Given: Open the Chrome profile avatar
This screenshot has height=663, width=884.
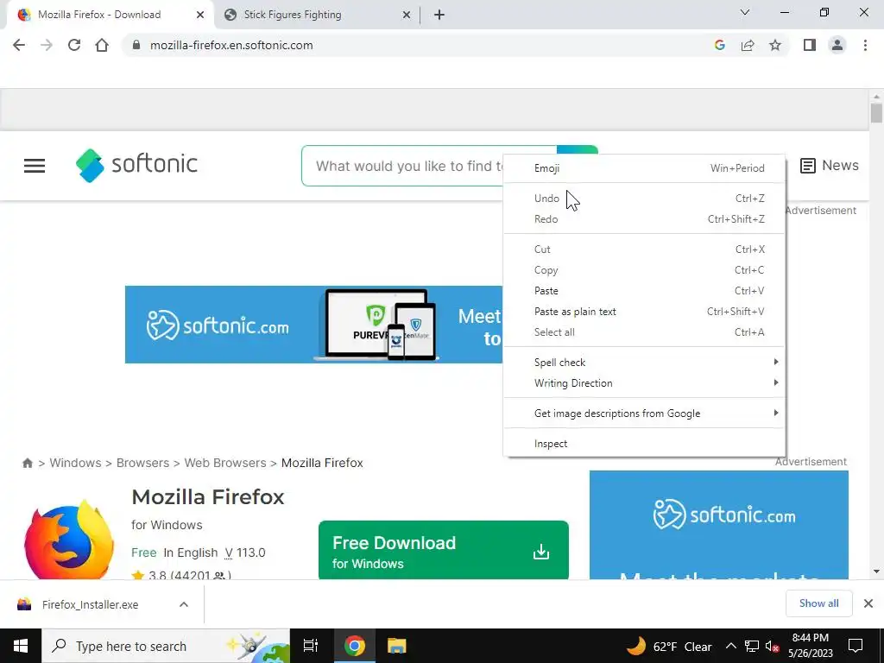Looking at the screenshot, I should click(x=837, y=45).
